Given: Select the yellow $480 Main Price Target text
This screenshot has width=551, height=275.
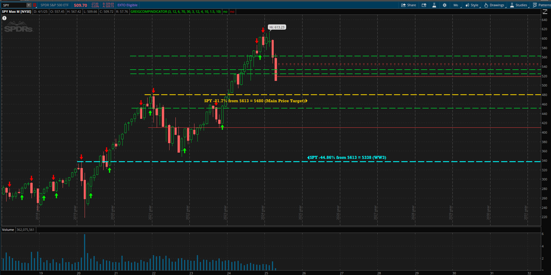Looking at the screenshot, I should [x=254, y=100].
